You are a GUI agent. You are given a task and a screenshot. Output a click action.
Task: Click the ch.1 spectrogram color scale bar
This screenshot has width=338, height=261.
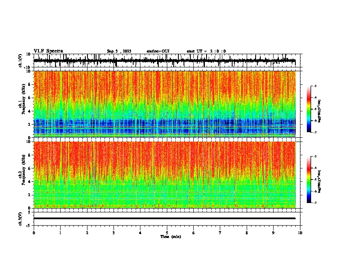coord(309,109)
